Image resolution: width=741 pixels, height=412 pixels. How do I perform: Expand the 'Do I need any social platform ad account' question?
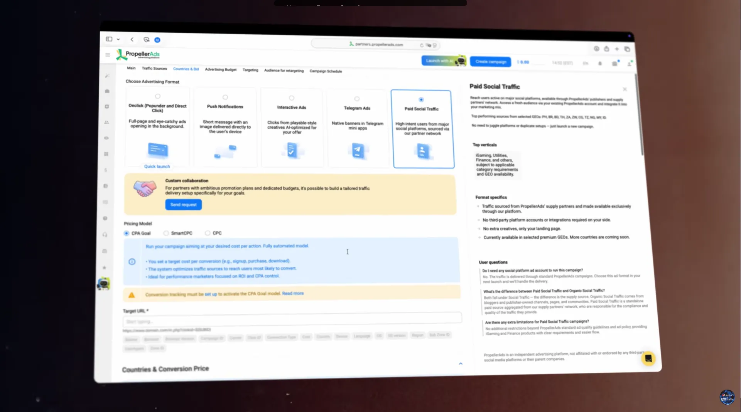tap(532, 270)
